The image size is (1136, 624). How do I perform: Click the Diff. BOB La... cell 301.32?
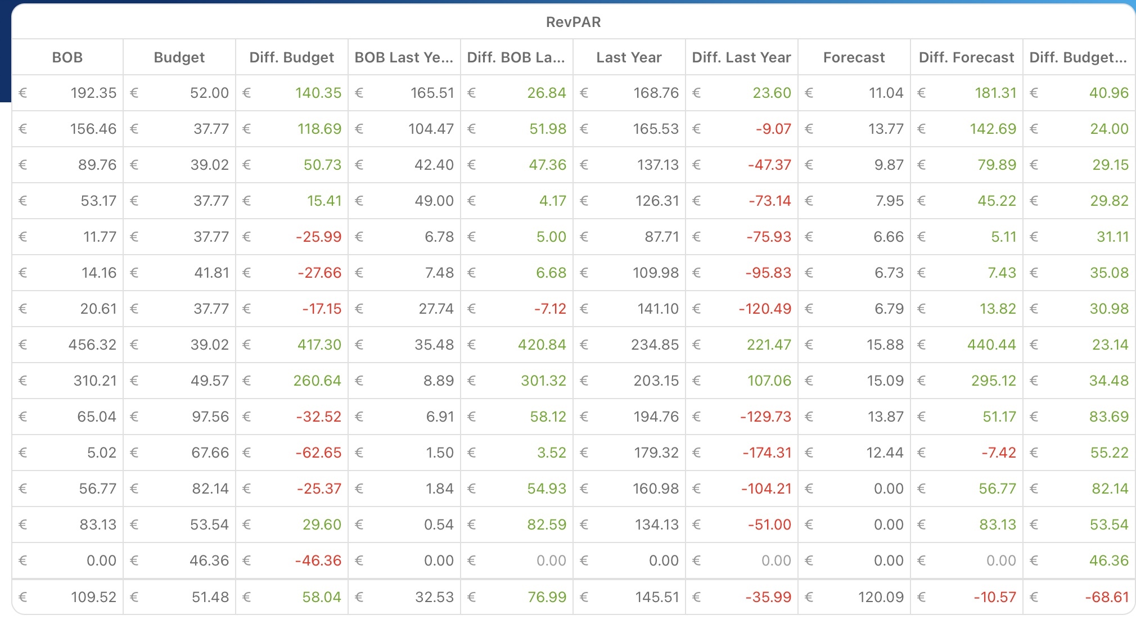tap(543, 381)
